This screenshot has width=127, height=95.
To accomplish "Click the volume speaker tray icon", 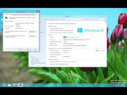I will click(x=118, y=85).
